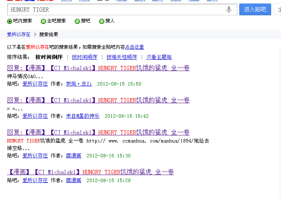Open author profile 炭烧·虫Zi
281x199 pixels.
click(x=79, y=84)
